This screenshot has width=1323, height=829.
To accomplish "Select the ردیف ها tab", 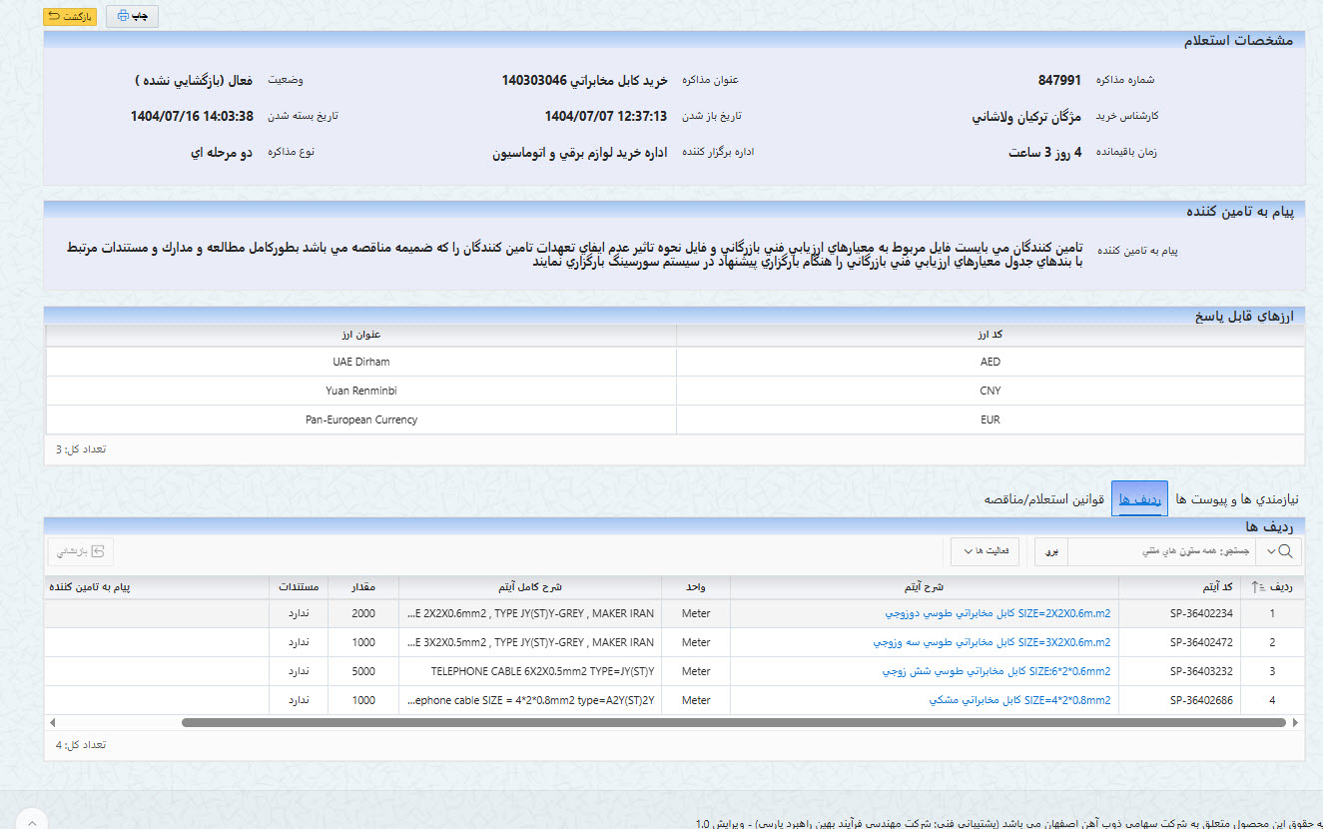I will [1138, 498].
